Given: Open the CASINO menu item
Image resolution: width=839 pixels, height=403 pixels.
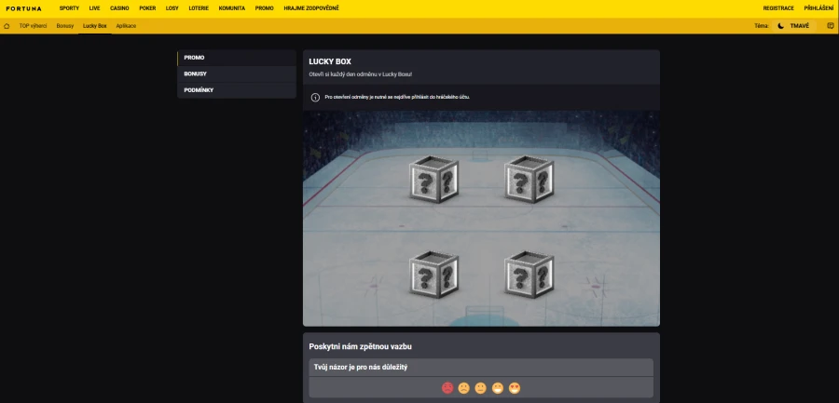Looking at the screenshot, I should pos(119,8).
